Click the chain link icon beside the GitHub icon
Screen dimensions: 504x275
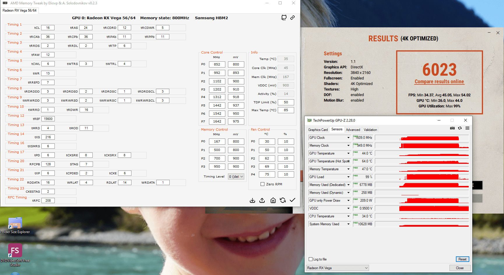[293, 18]
